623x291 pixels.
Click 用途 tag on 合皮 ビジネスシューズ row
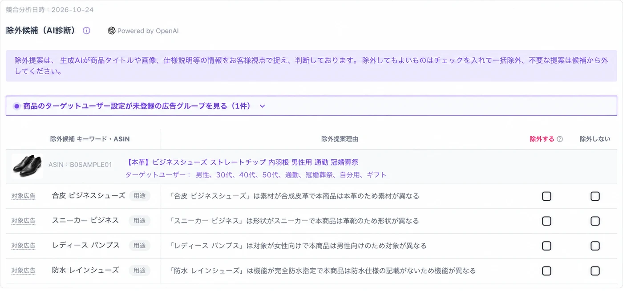pyautogui.click(x=140, y=196)
